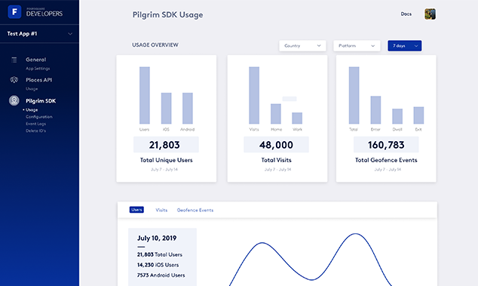
Task: Click the Total Geofence Events label
Action: tap(386, 160)
